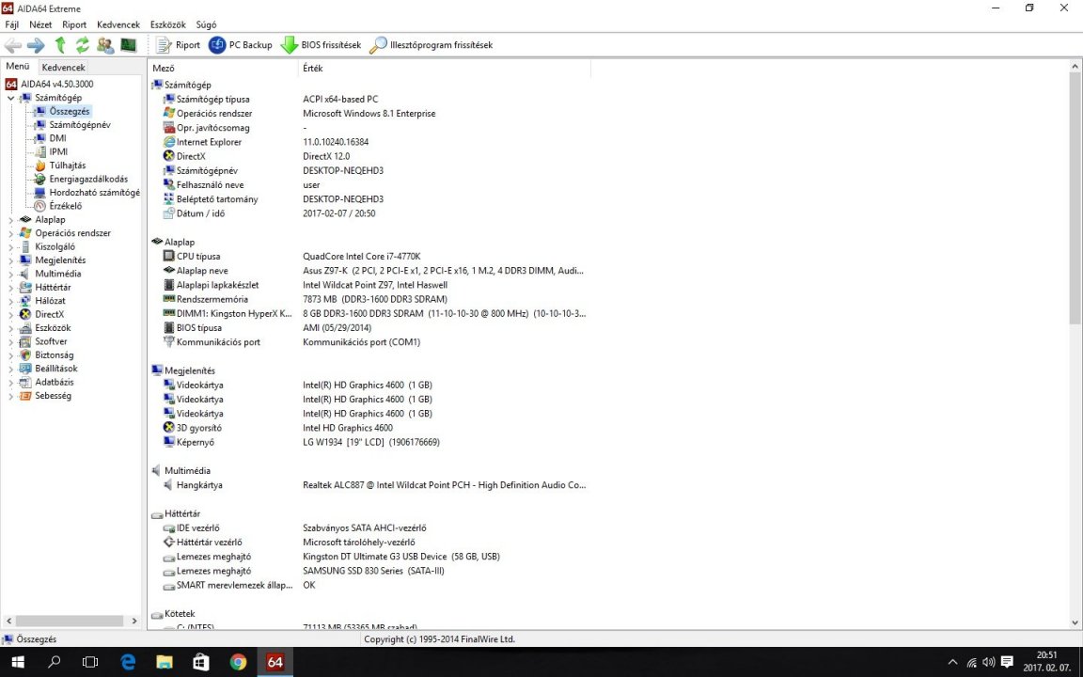This screenshot has width=1083, height=677.
Task: Click the green up arrow toolbar icon
Action: [x=60, y=45]
